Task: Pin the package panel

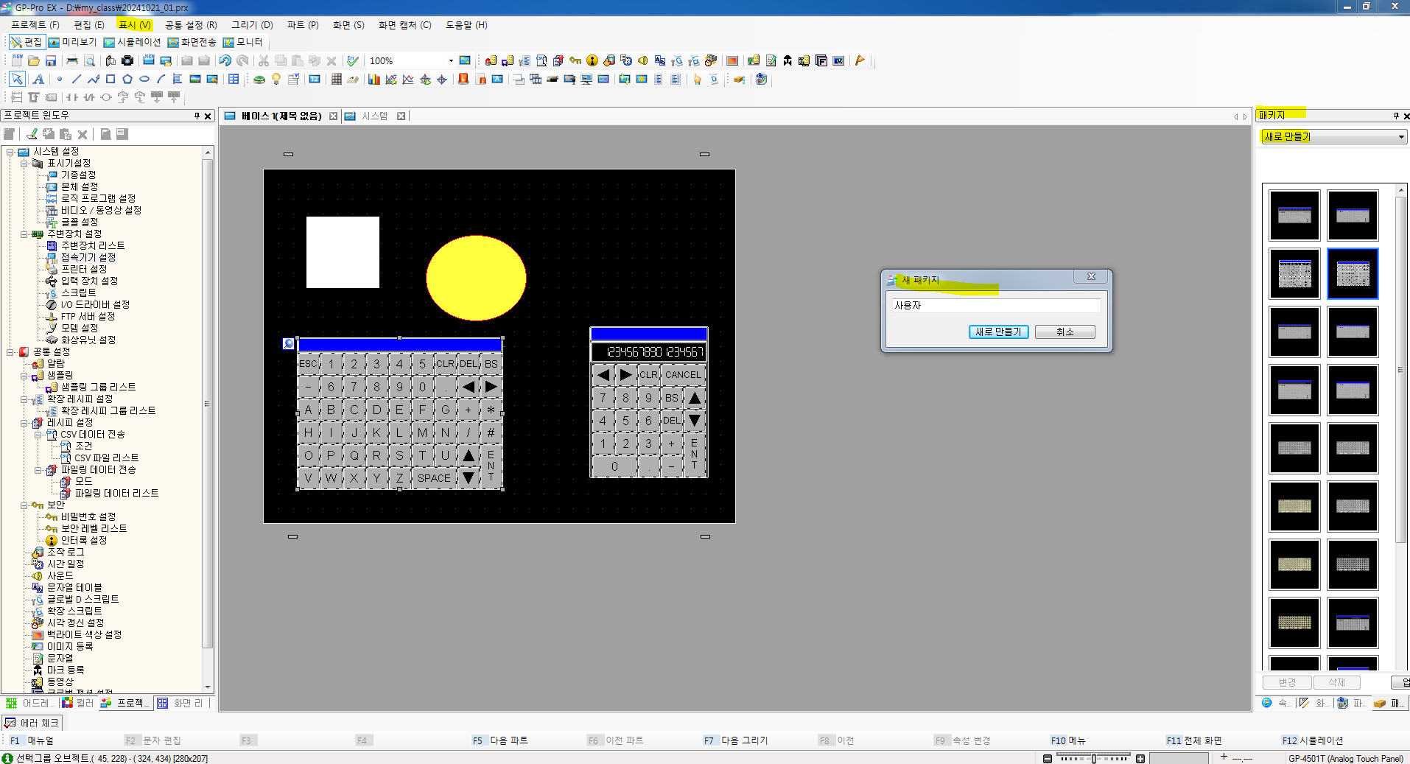Action: click(1396, 116)
